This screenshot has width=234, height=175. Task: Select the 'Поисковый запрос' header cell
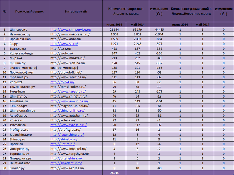click(29, 11)
